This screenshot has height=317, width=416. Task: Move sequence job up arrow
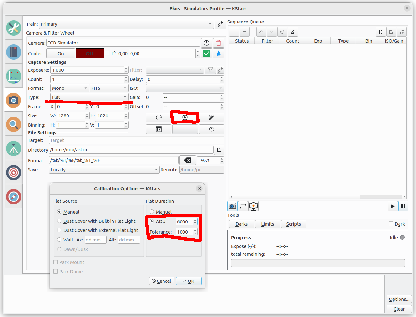click(x=261, y=32)
